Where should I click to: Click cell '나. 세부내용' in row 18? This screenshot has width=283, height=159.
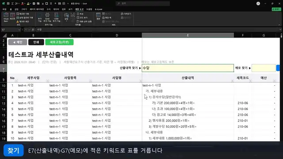coord(187,132)
